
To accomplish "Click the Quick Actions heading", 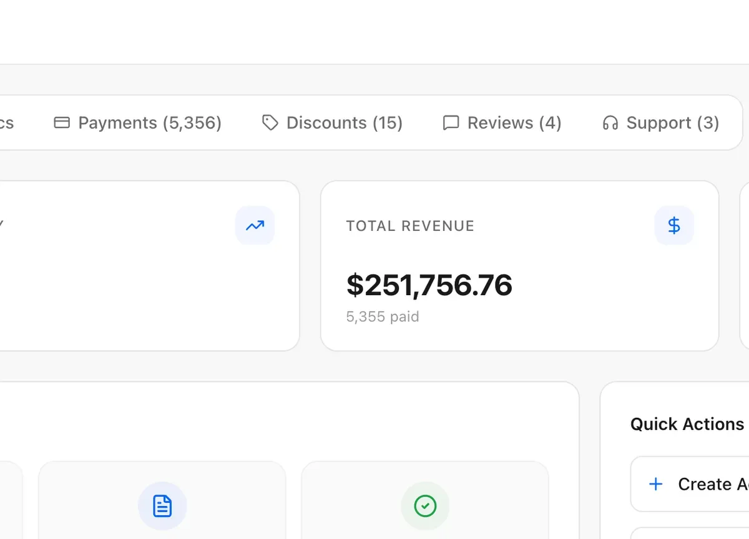I will 687,424.
